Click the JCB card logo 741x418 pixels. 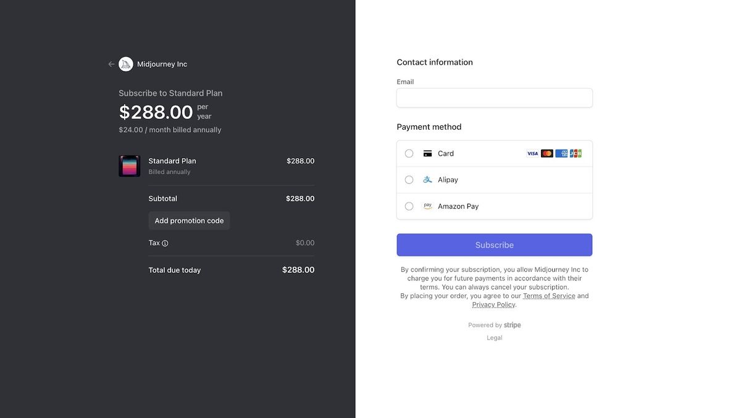[x=576, y=154]
